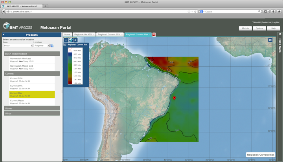
Task: Open new browser tab plus button
Action: click(x=46, y=6)
